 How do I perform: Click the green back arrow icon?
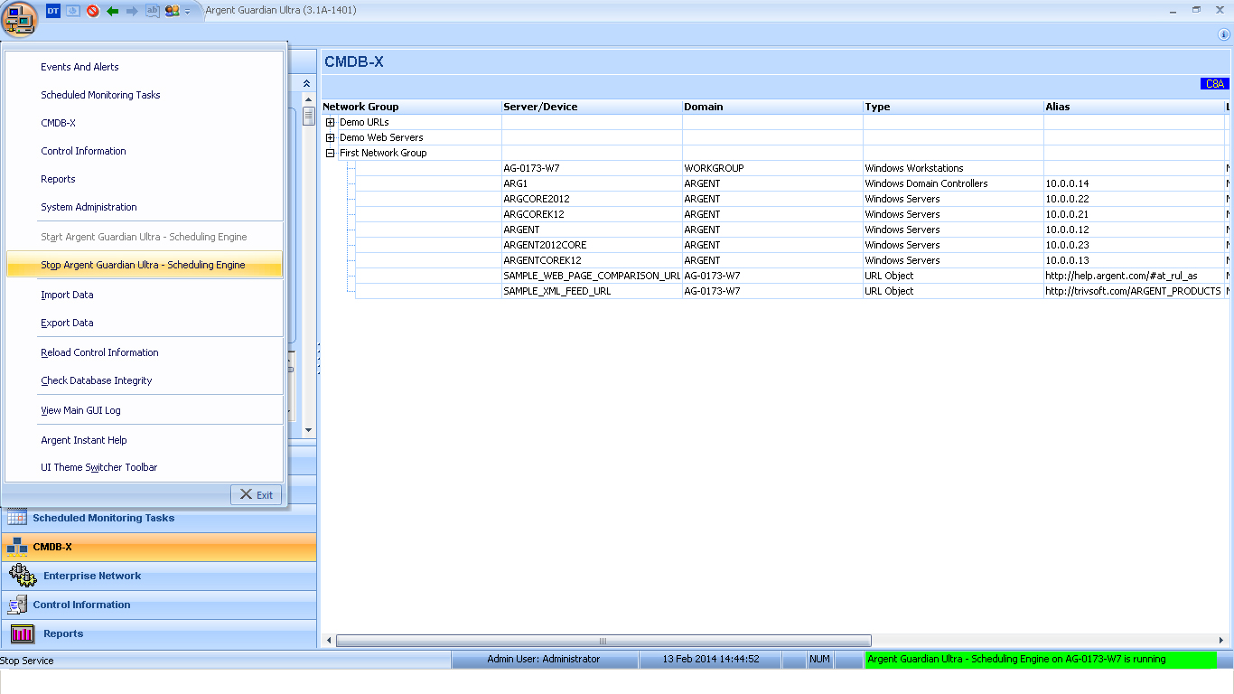point(113,11)
